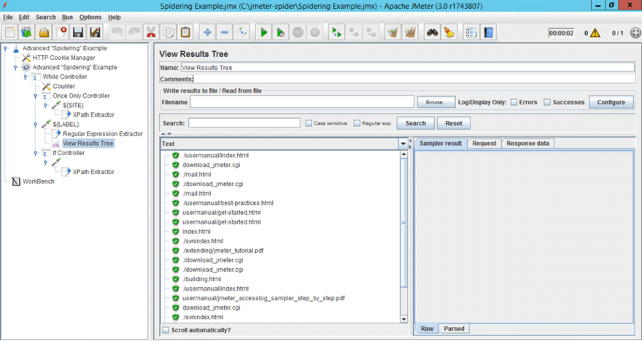Open the Options menu

(x=90, y=17)
